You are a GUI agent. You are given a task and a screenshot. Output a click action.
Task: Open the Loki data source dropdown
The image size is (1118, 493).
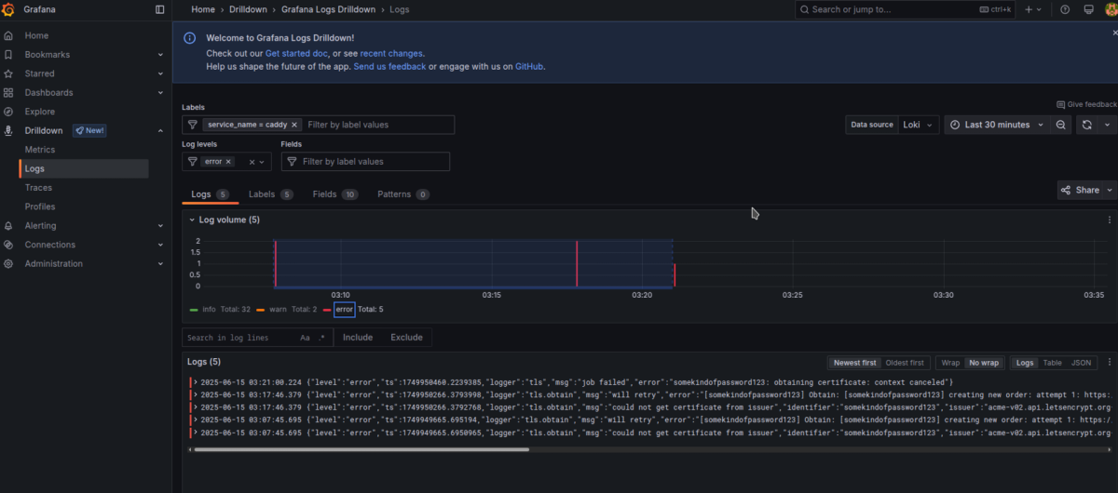coord(918,125)
